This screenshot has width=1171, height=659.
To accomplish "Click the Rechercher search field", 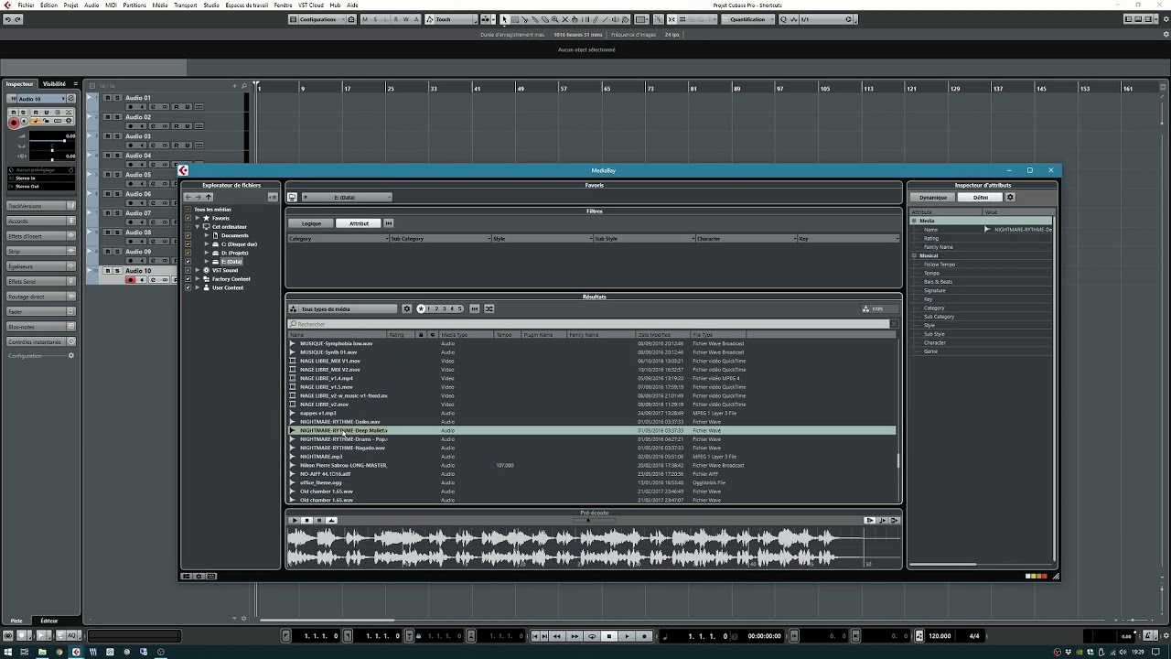I will coord(590,324).
